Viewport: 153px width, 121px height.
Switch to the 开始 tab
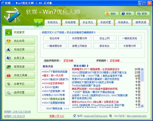(x=38, y=22)
